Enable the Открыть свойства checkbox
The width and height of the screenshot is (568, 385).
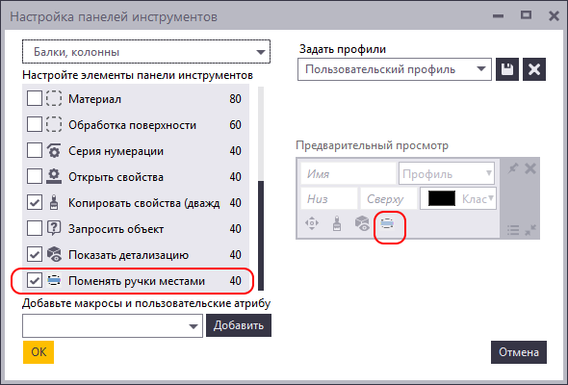35,177
